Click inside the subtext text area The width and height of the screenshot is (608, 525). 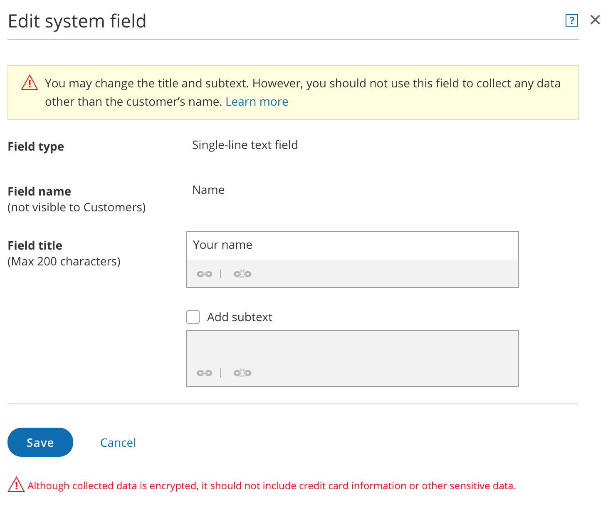pyautogui.click(x=352, y=348)
